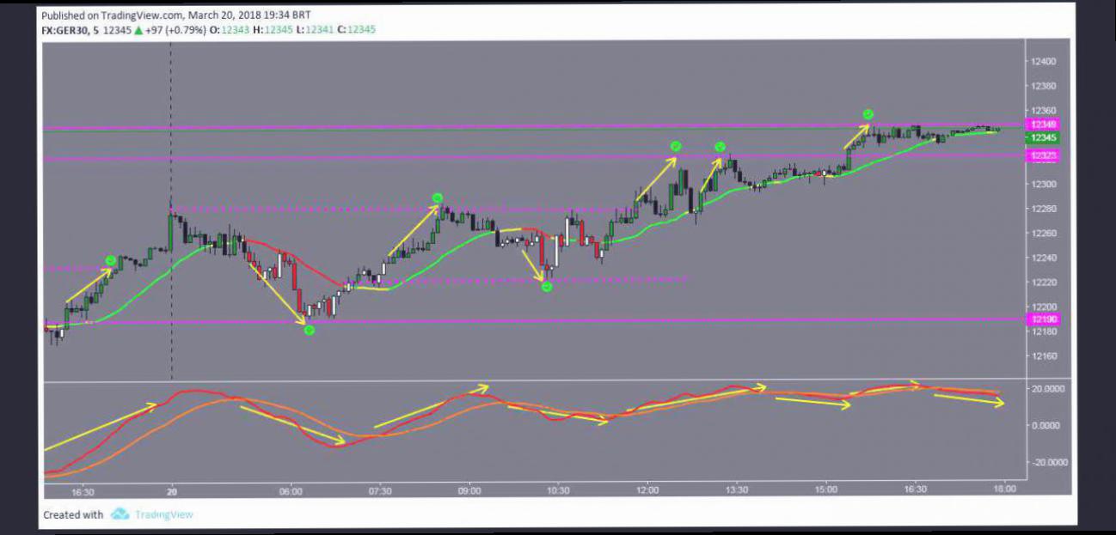Click the bold 20 date label on time axis
Screen dimensions: 1116x535
(x=172, y=490)
